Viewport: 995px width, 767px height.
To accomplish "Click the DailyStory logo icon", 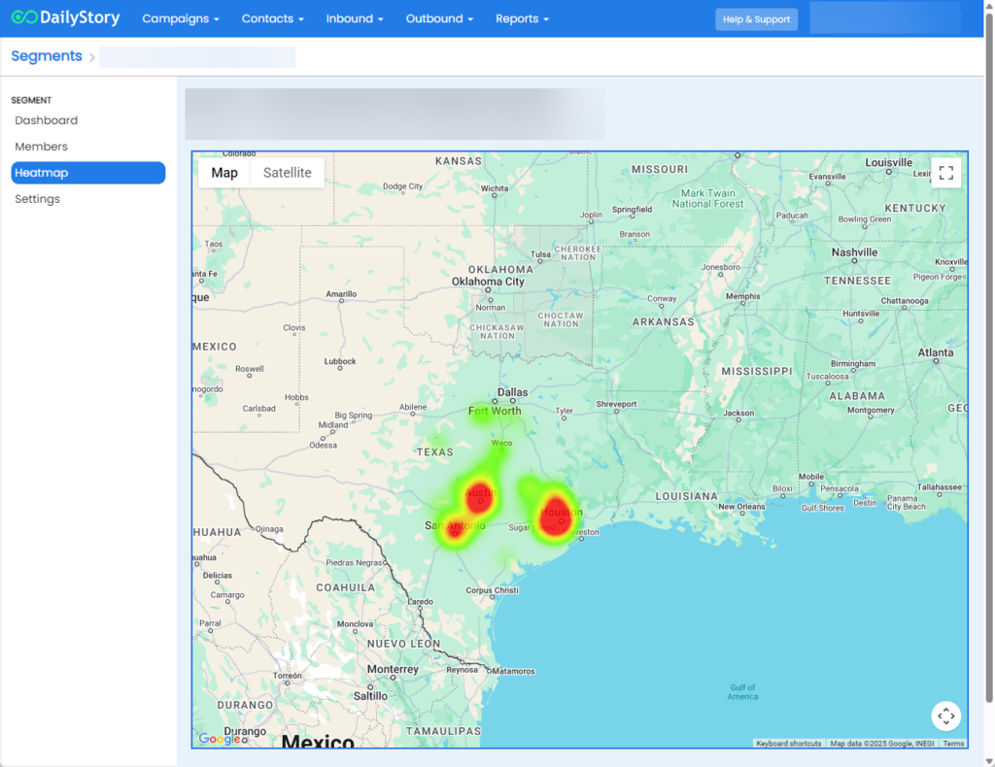I will pyautogui.click(x=24, y=18).
